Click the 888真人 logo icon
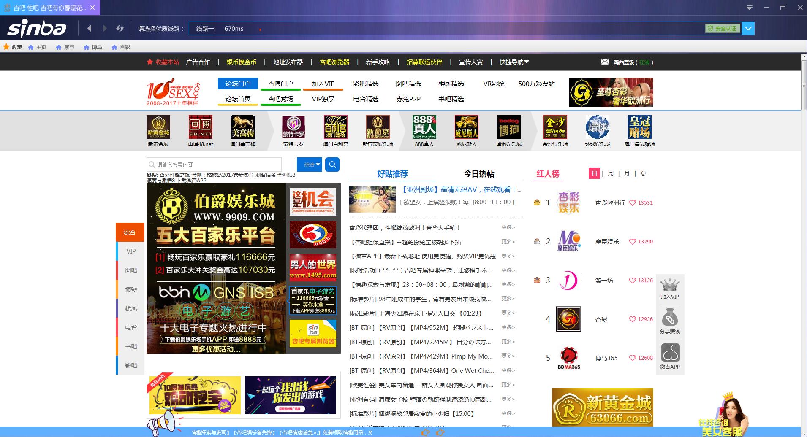 click(x=424, y=127)
